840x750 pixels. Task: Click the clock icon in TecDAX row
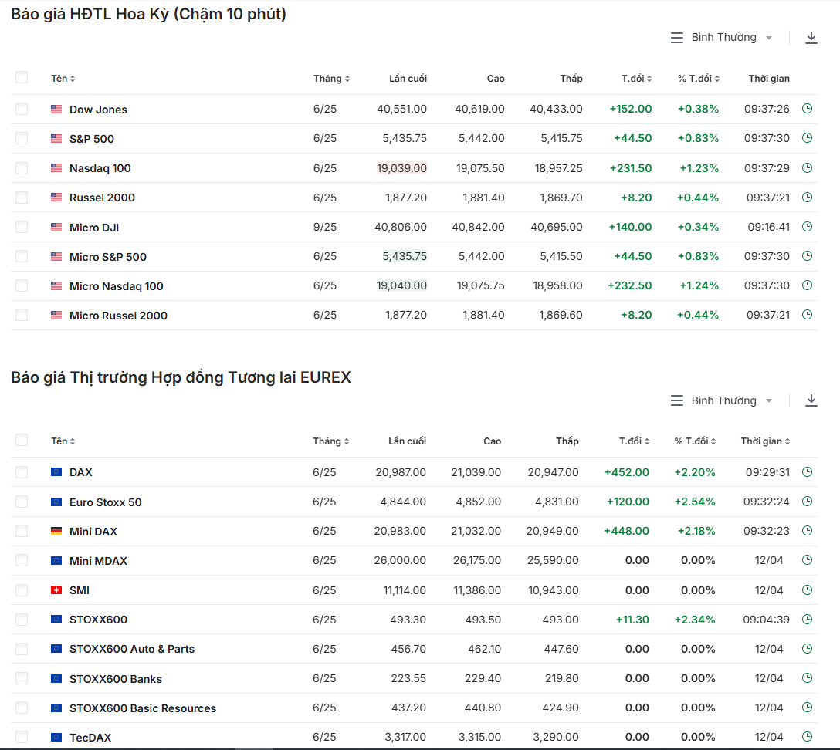click(808, 737)
